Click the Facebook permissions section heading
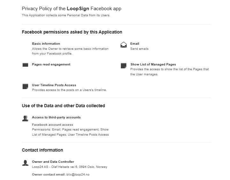Screen dimensions: 230x180 click(72, 32)
